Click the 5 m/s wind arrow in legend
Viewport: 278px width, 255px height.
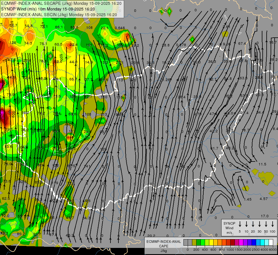tap(240, 224)
